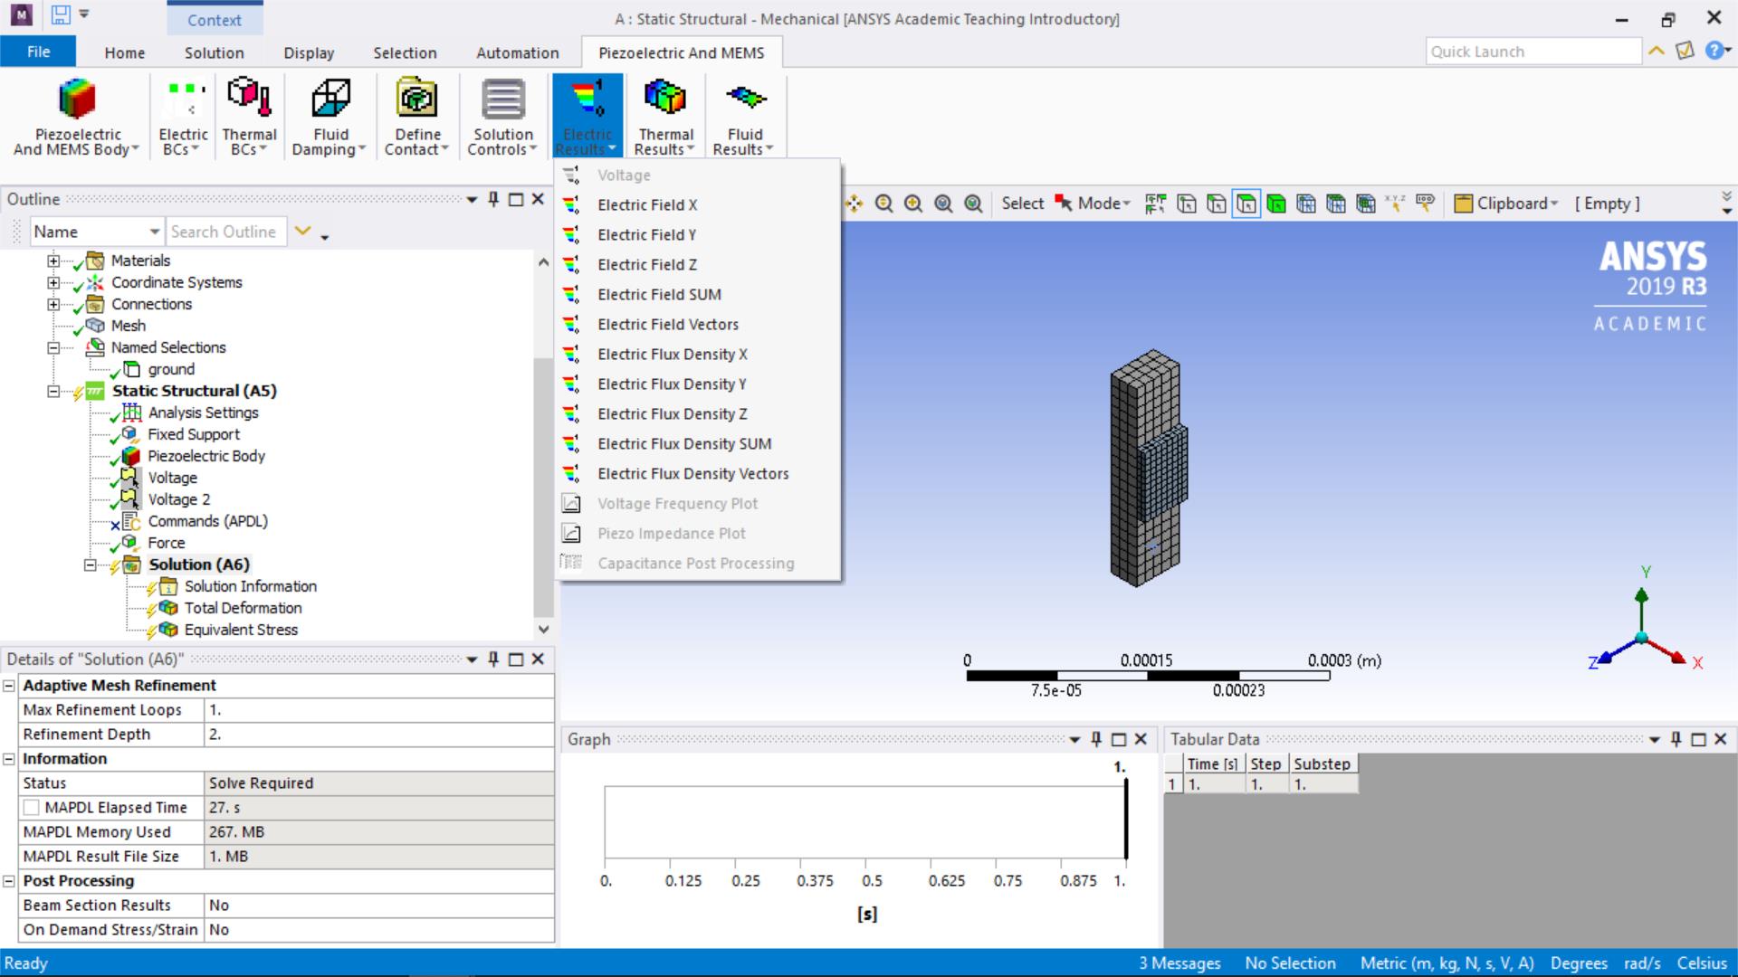Open the Mode selection dropdown

[1093, 204]
